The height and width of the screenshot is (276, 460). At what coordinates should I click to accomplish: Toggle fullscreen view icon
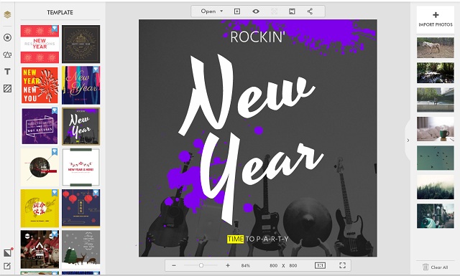342,265
